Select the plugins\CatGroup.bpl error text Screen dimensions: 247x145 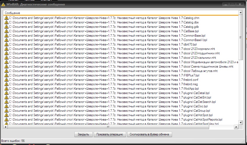[x=110, y=110]
